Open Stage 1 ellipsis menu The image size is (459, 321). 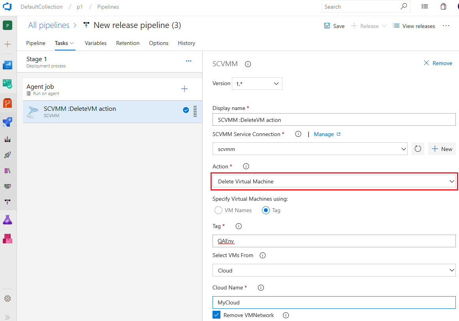188,61
